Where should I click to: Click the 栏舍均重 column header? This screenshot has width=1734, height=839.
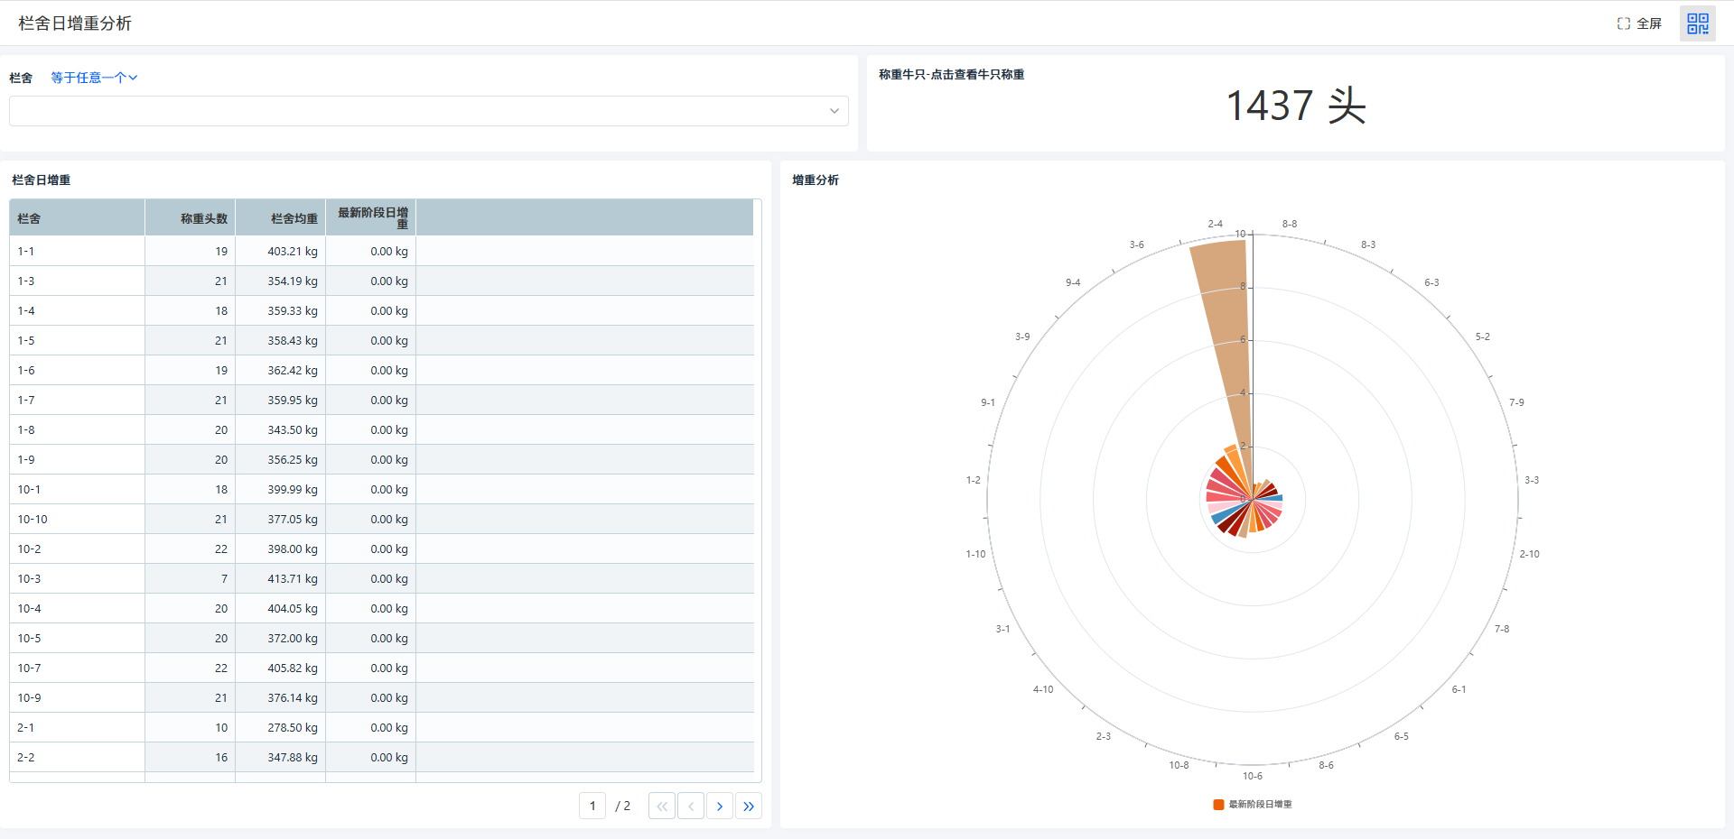click(281, 218)
